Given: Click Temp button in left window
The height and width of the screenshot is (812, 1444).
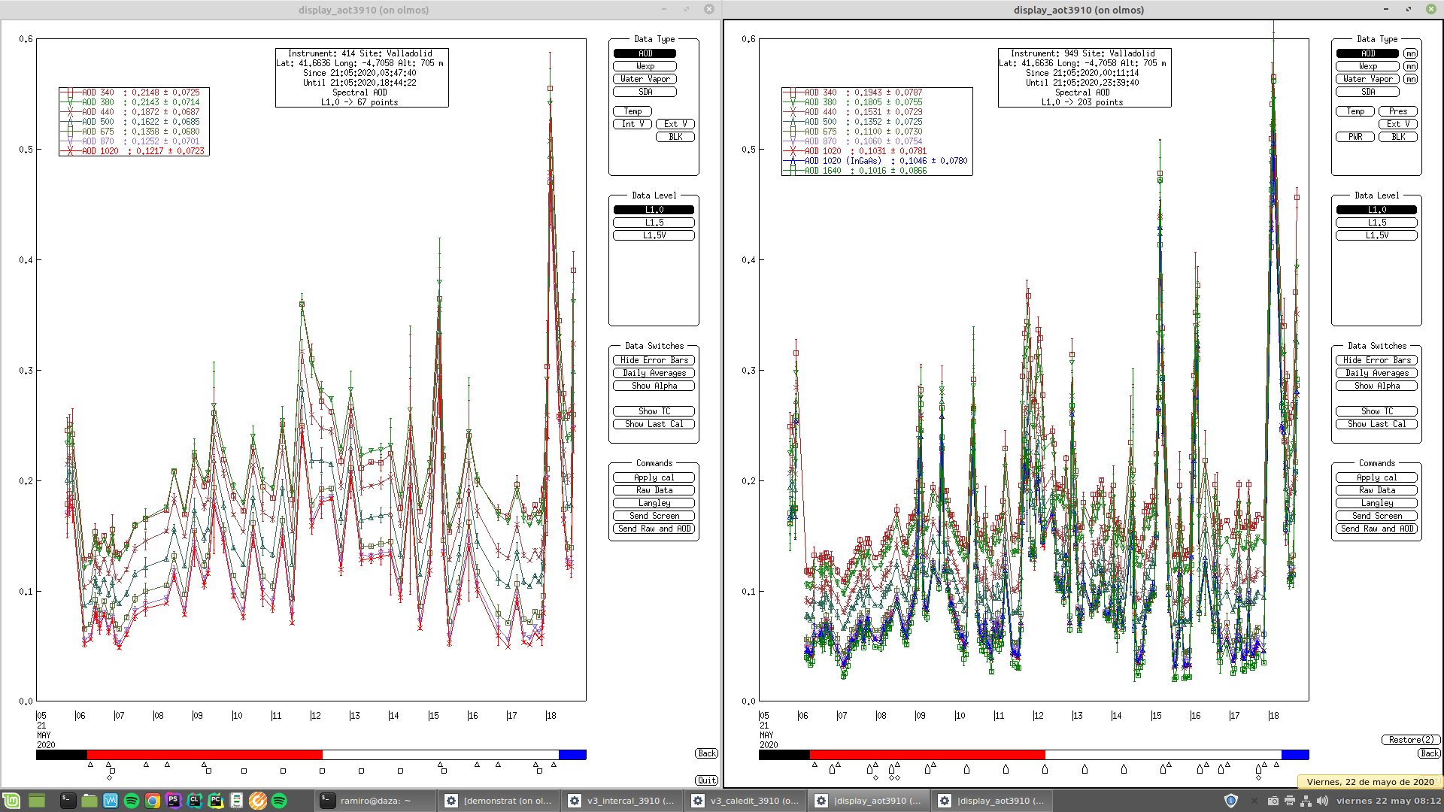Looking at the screenshot, I should click(633, 111).
